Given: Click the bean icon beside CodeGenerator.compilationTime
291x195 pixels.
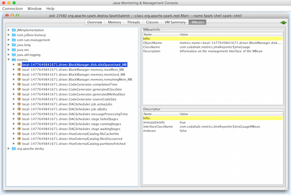Looking at the screenshot, I should pyautogui.click(x=19, y=84).
